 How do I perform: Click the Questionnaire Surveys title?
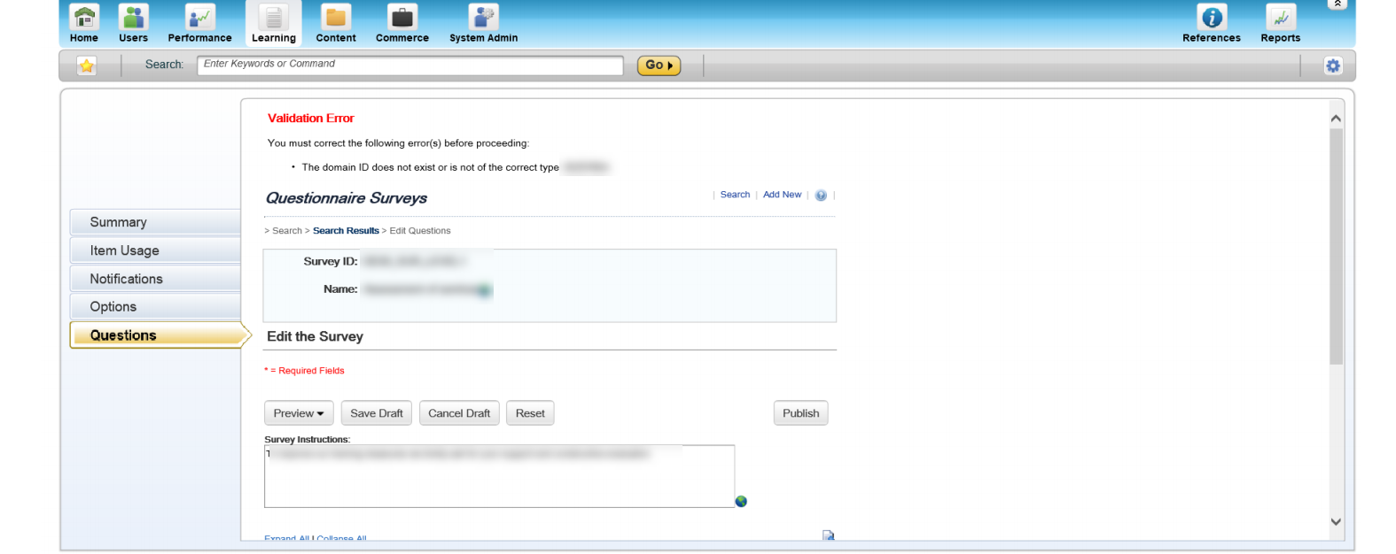coord(347,198)
